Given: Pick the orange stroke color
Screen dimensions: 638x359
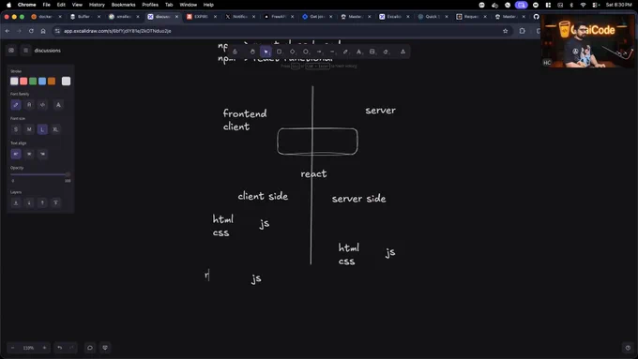Looking at the screenshot, I should tap(52, 81).
